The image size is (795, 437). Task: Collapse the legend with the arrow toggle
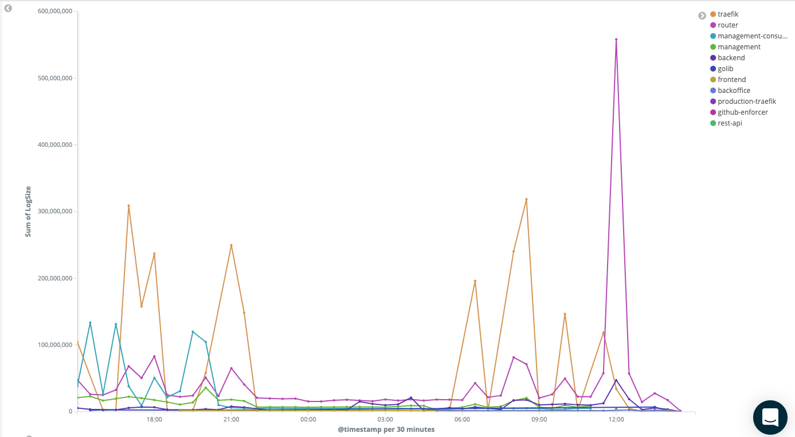(x=702, y=15)
